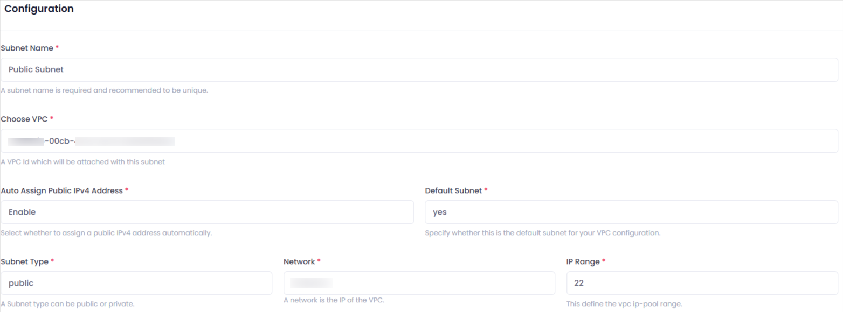The height and width of the screenshot is (312, 843).
Task: Click the hint about the vpc ip-pool range
Action: [624, 304]
